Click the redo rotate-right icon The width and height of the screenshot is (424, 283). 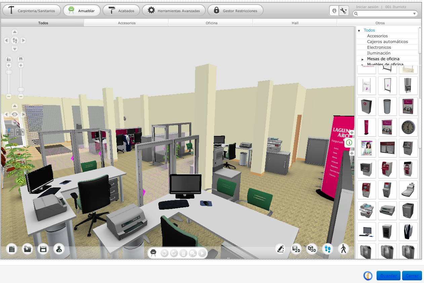[x=174, y=253]
